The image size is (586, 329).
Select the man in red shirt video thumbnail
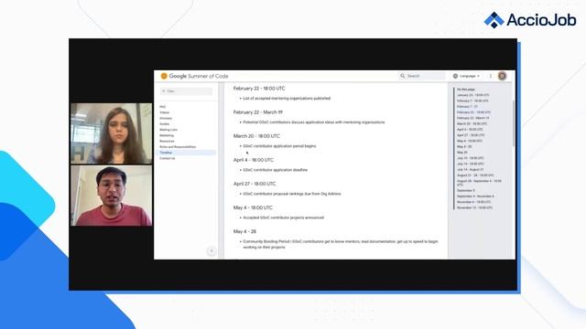click(x=112, y=196)
